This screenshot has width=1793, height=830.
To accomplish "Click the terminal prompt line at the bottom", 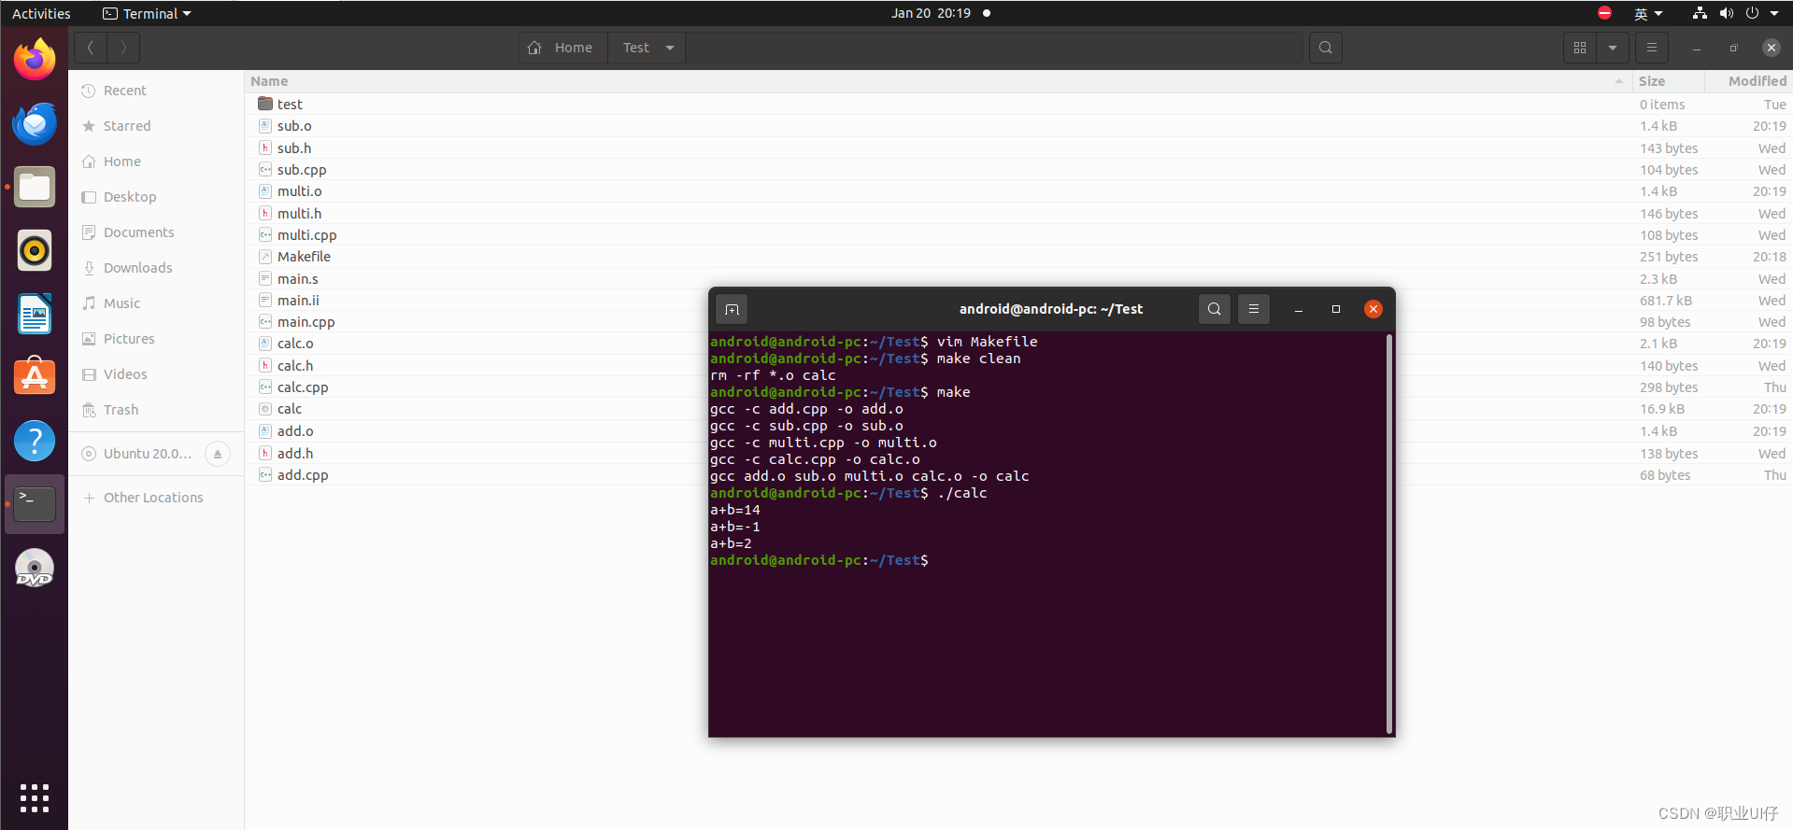I will coord(819,560).
